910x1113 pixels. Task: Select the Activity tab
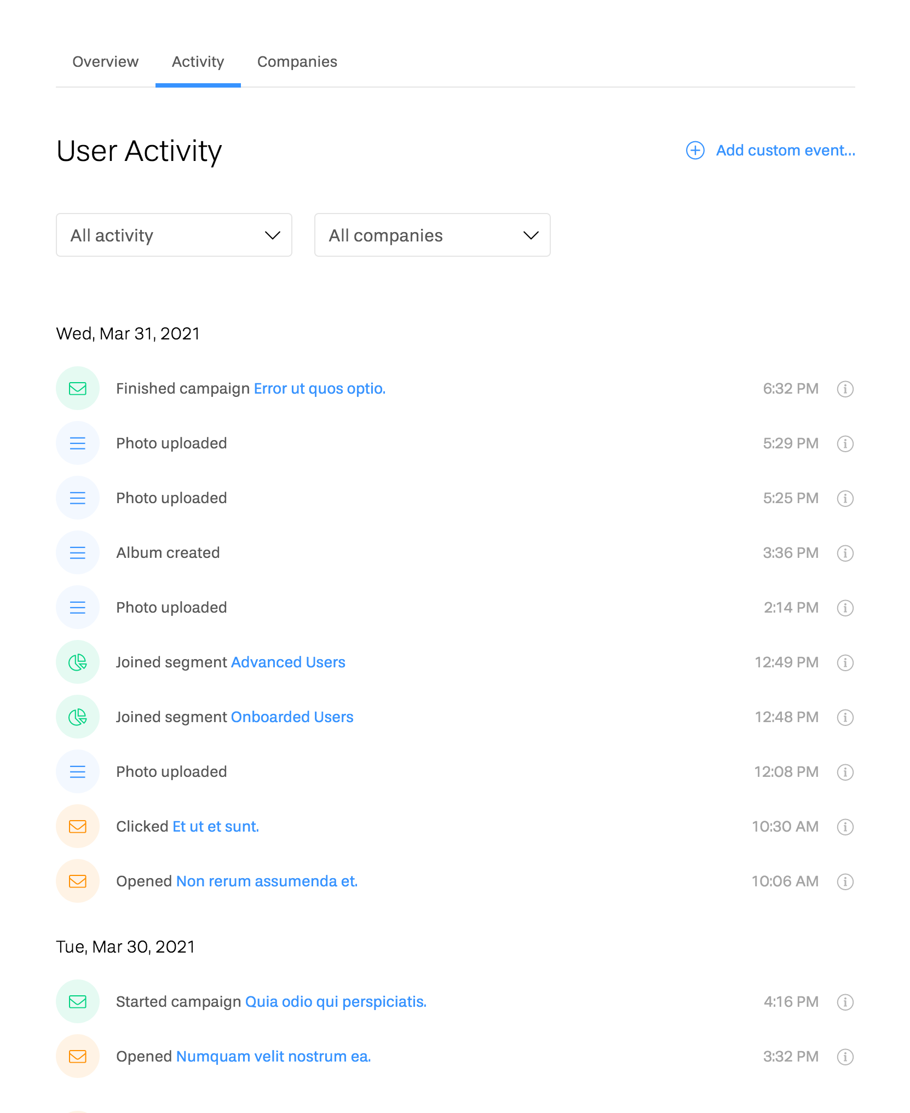[x=198, y=62]
